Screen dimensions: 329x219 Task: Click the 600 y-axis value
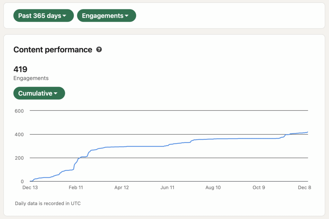(x=19, y=111)
